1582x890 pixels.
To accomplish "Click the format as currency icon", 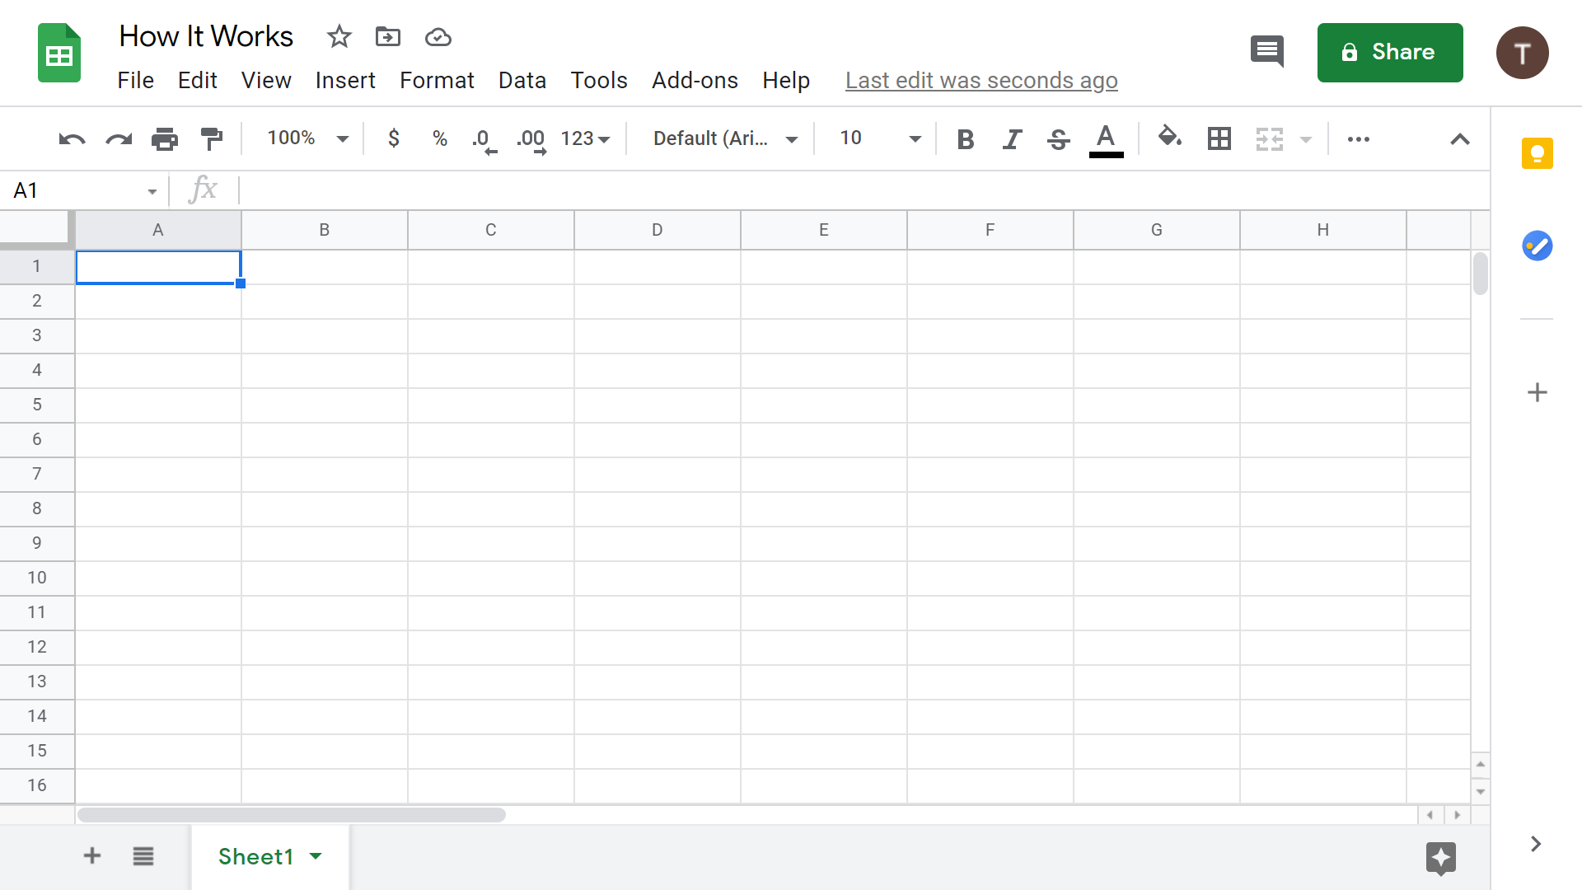I will (394, 138).
